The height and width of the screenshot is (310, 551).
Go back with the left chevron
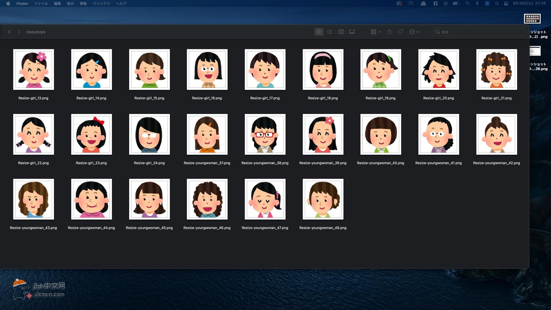click(x=9, y=32)
